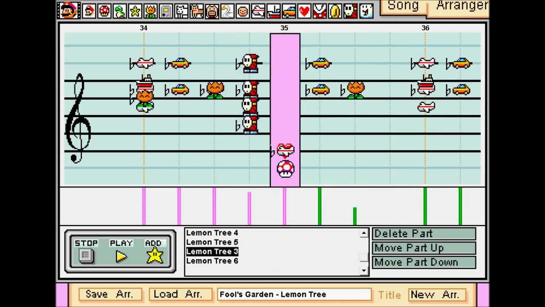The height and width of the screenshot is (307, 545).
Task: Select the Star instrument icon
Action: (135, 10)
